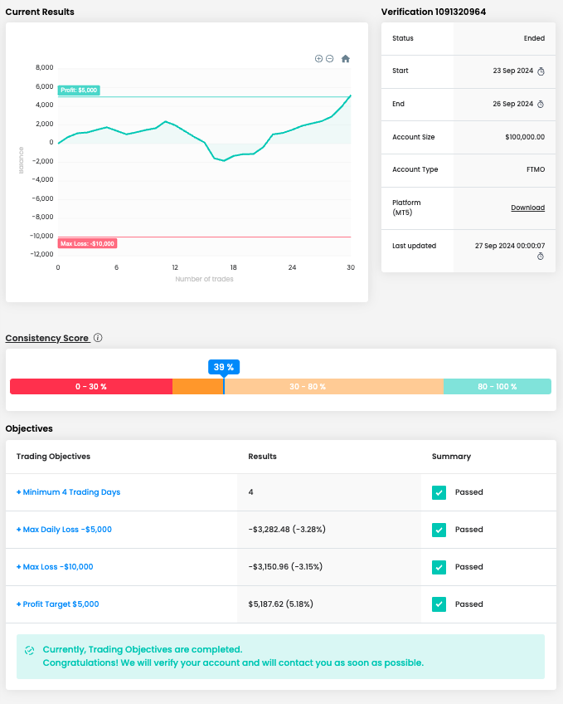This screenshot has height=704, width=563.
Task: Click the 39 % consistency score marker
Action: (x=224, y=367)
